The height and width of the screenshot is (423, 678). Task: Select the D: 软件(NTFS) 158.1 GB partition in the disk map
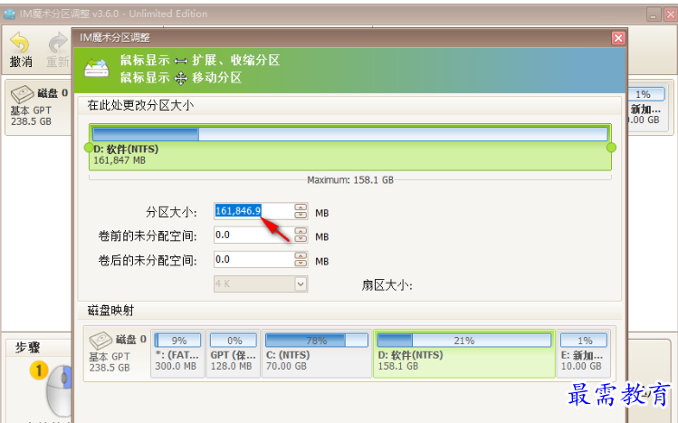click(464, 353)
